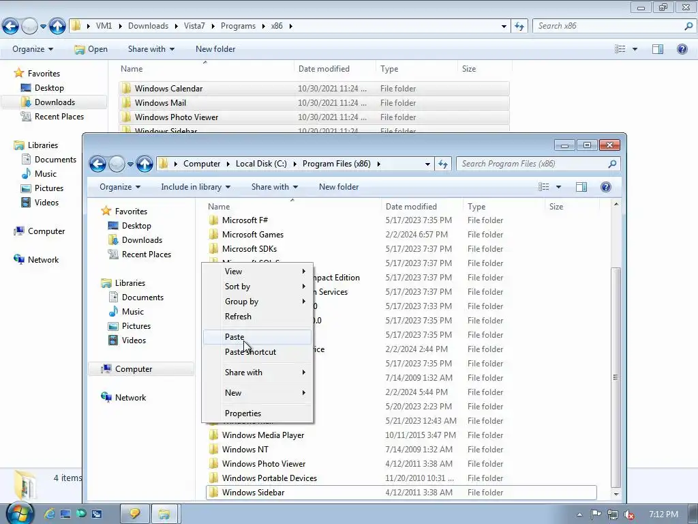This screenshot has height=524, width=698.
Task: Open Organize dropdown in Program Files window
Action: 120,187
